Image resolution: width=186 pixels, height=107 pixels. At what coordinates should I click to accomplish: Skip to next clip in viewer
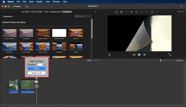pos(144,55)
